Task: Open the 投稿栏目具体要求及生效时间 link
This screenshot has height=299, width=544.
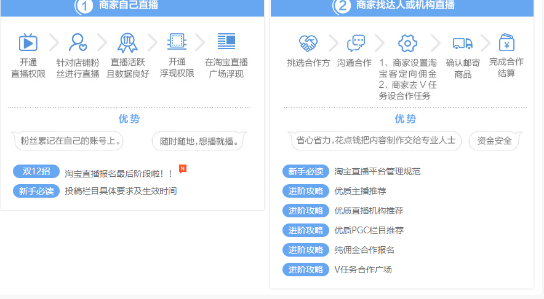Action: [121, 191]
